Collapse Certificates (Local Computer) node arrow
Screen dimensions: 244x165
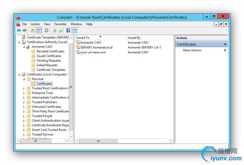click(19, 75)
